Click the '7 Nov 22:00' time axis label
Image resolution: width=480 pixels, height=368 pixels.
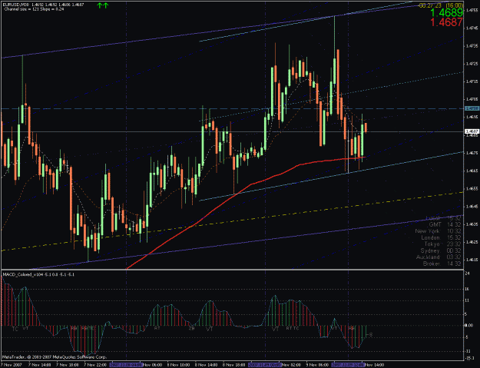[x=95, y=365]
